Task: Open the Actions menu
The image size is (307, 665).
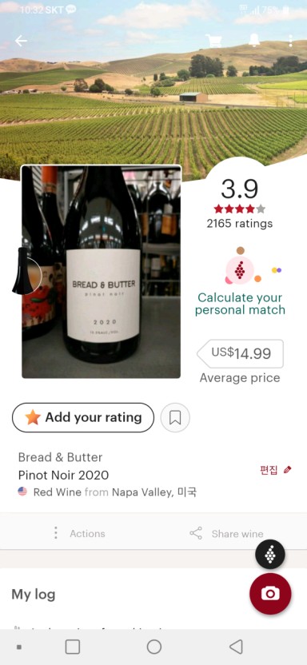Action: 80,534
